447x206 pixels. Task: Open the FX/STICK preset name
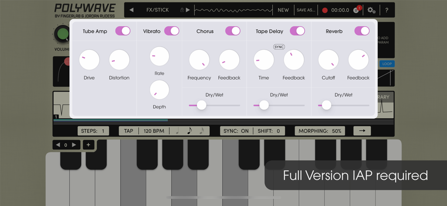(158, 10)
